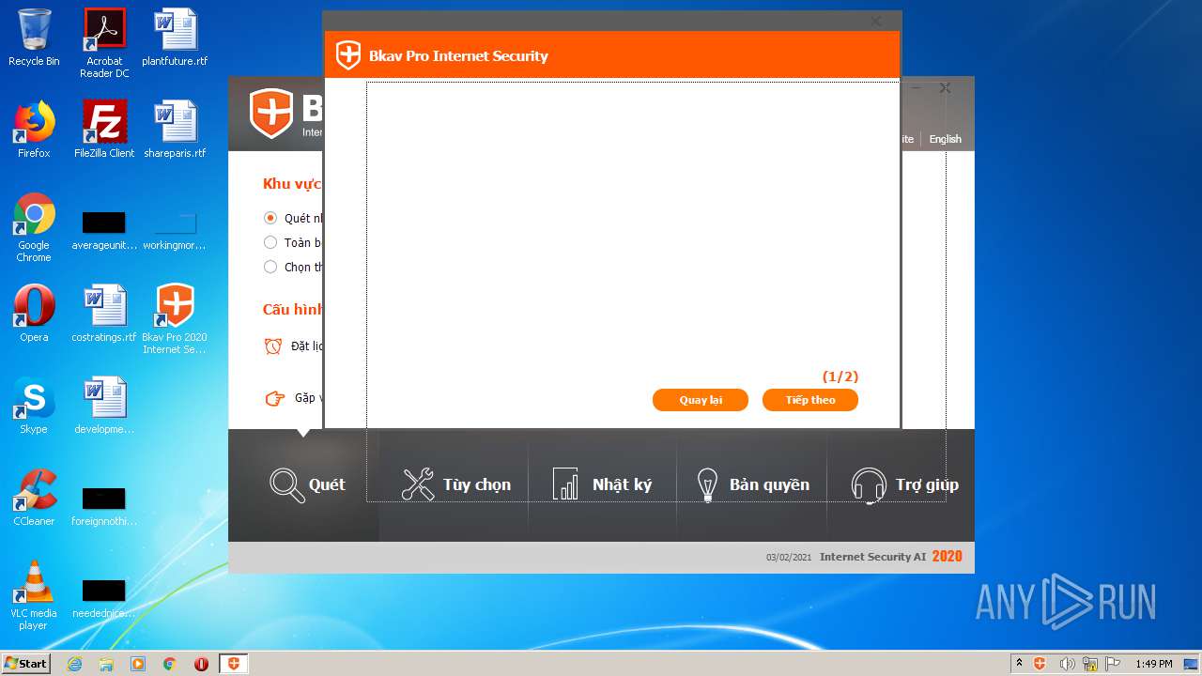Click the lightbulb license icon

(x=707, y=484)
